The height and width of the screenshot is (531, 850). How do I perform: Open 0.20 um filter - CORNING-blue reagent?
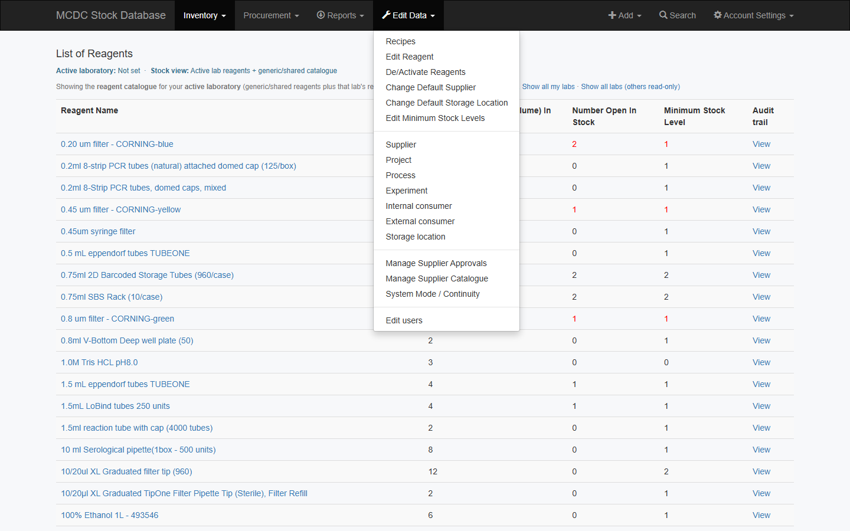[x=117, y=144]
